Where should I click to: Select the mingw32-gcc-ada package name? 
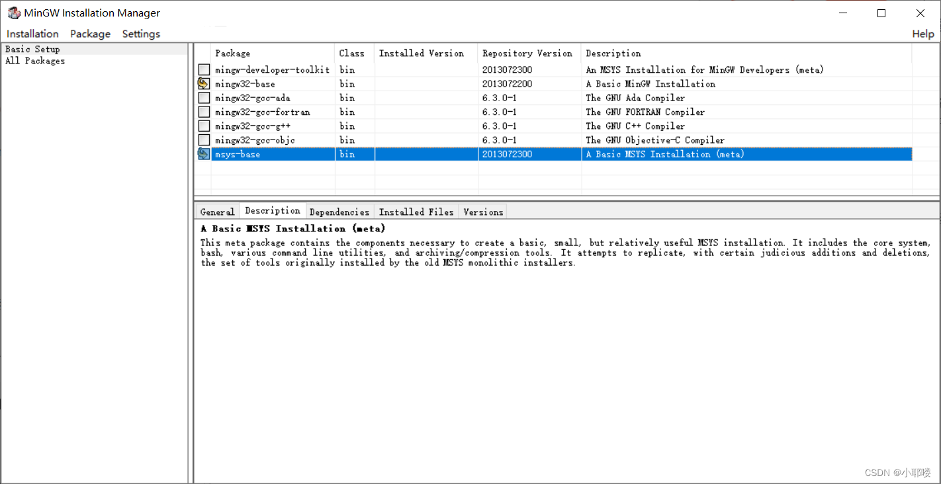[252, 98]
